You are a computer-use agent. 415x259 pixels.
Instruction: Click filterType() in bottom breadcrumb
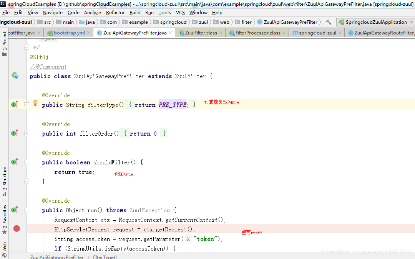click(x=105, y=257)
